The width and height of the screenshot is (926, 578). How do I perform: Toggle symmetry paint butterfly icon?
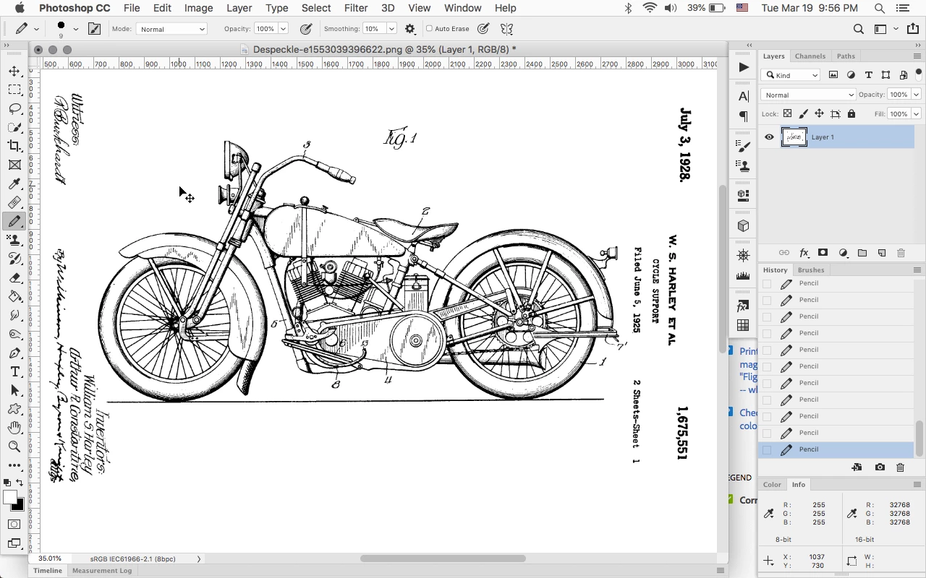pos(506,29)
